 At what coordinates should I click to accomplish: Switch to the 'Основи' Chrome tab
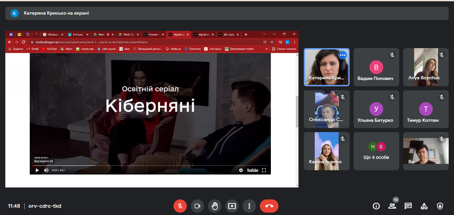(x=154, y=34)
